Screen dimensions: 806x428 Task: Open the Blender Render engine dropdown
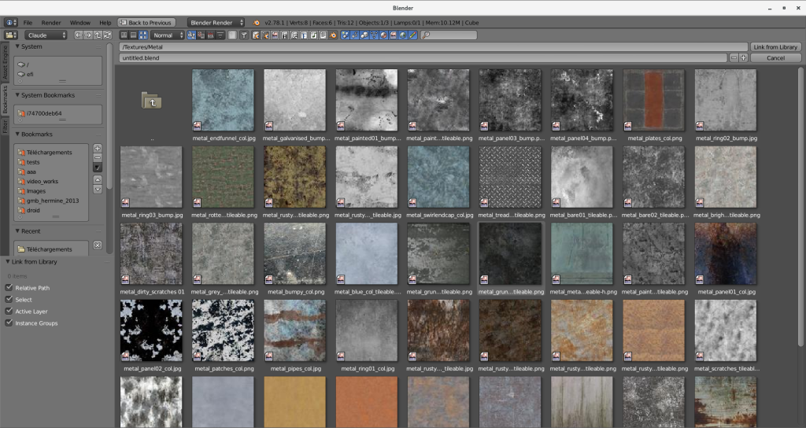pos(215,23)
